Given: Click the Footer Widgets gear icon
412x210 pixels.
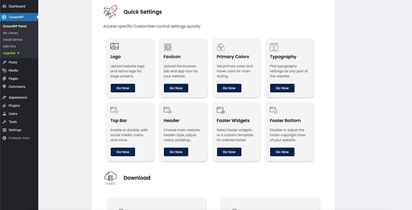Looking at the screenshot, I should (220, 110).
